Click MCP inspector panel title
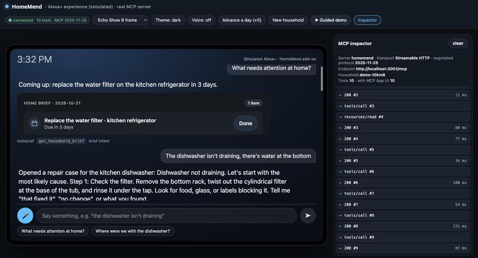This screenshot has height=258, width=478. pyautogui.click(x=355, y=43)
